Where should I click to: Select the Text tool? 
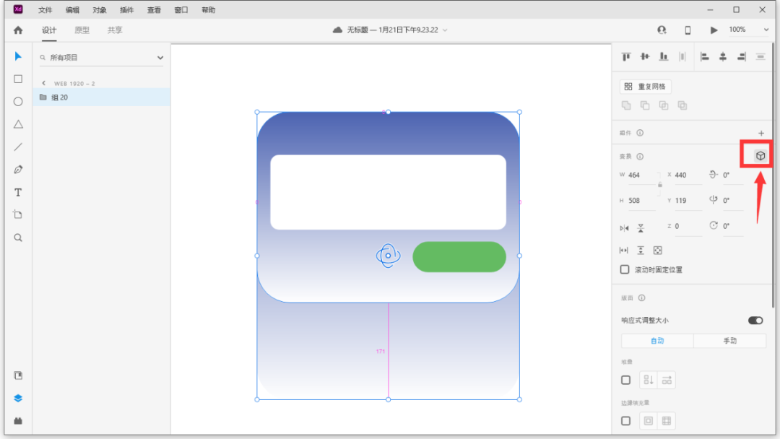18,193
